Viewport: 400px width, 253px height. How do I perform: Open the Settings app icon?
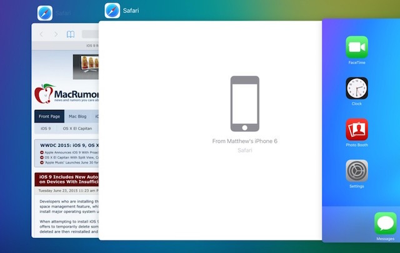click(357, 171)
